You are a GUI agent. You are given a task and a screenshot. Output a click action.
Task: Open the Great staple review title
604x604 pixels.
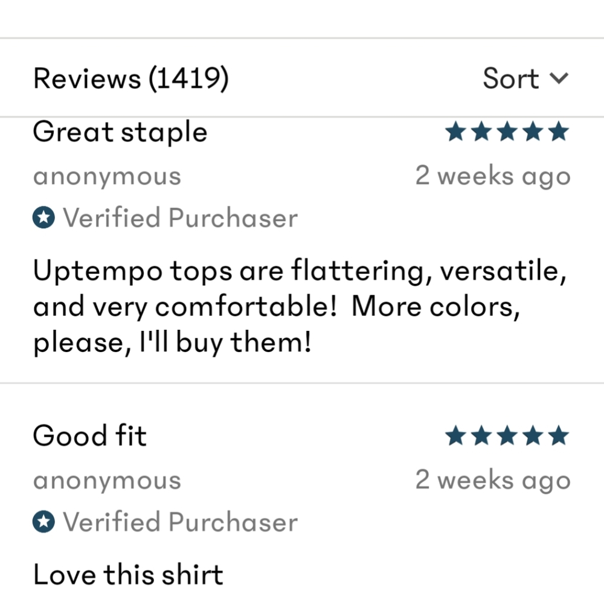(x=120, y=132)
